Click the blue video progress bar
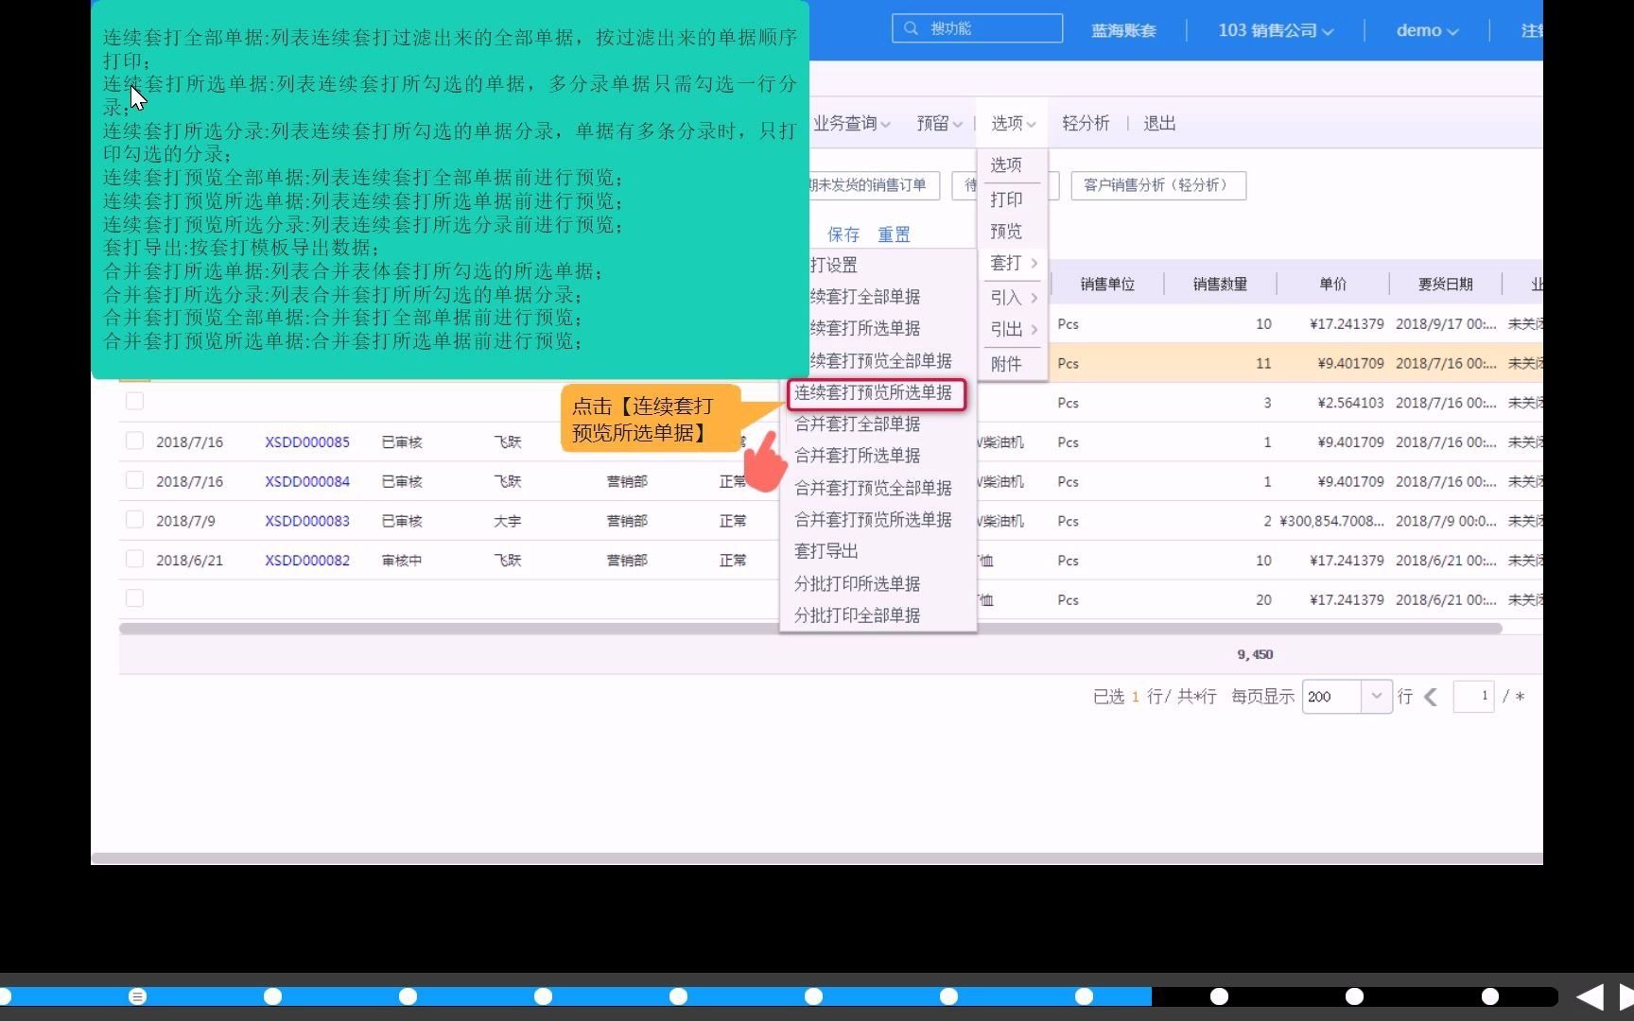The width and height of the screenshot is (1634, 1021). pos(576,996)
